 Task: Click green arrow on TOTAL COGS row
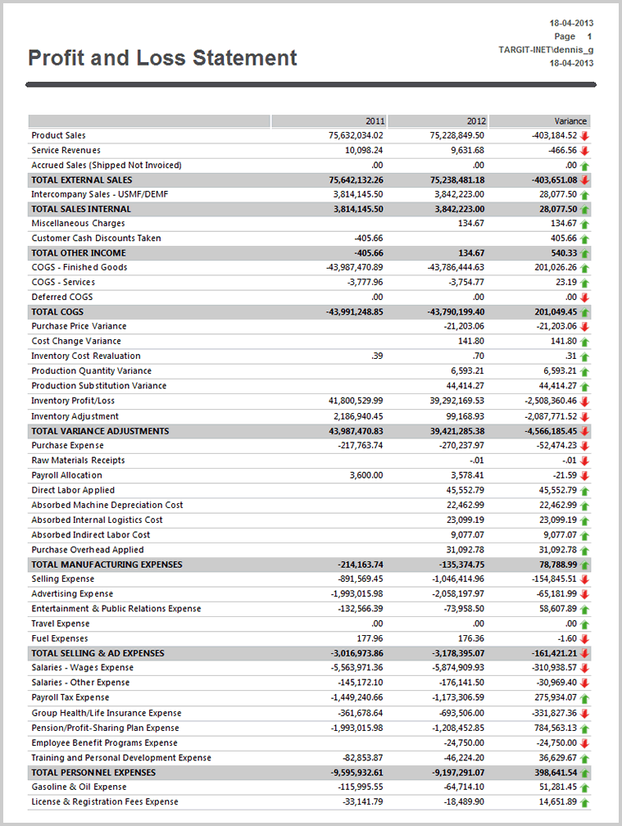point(584,312)
